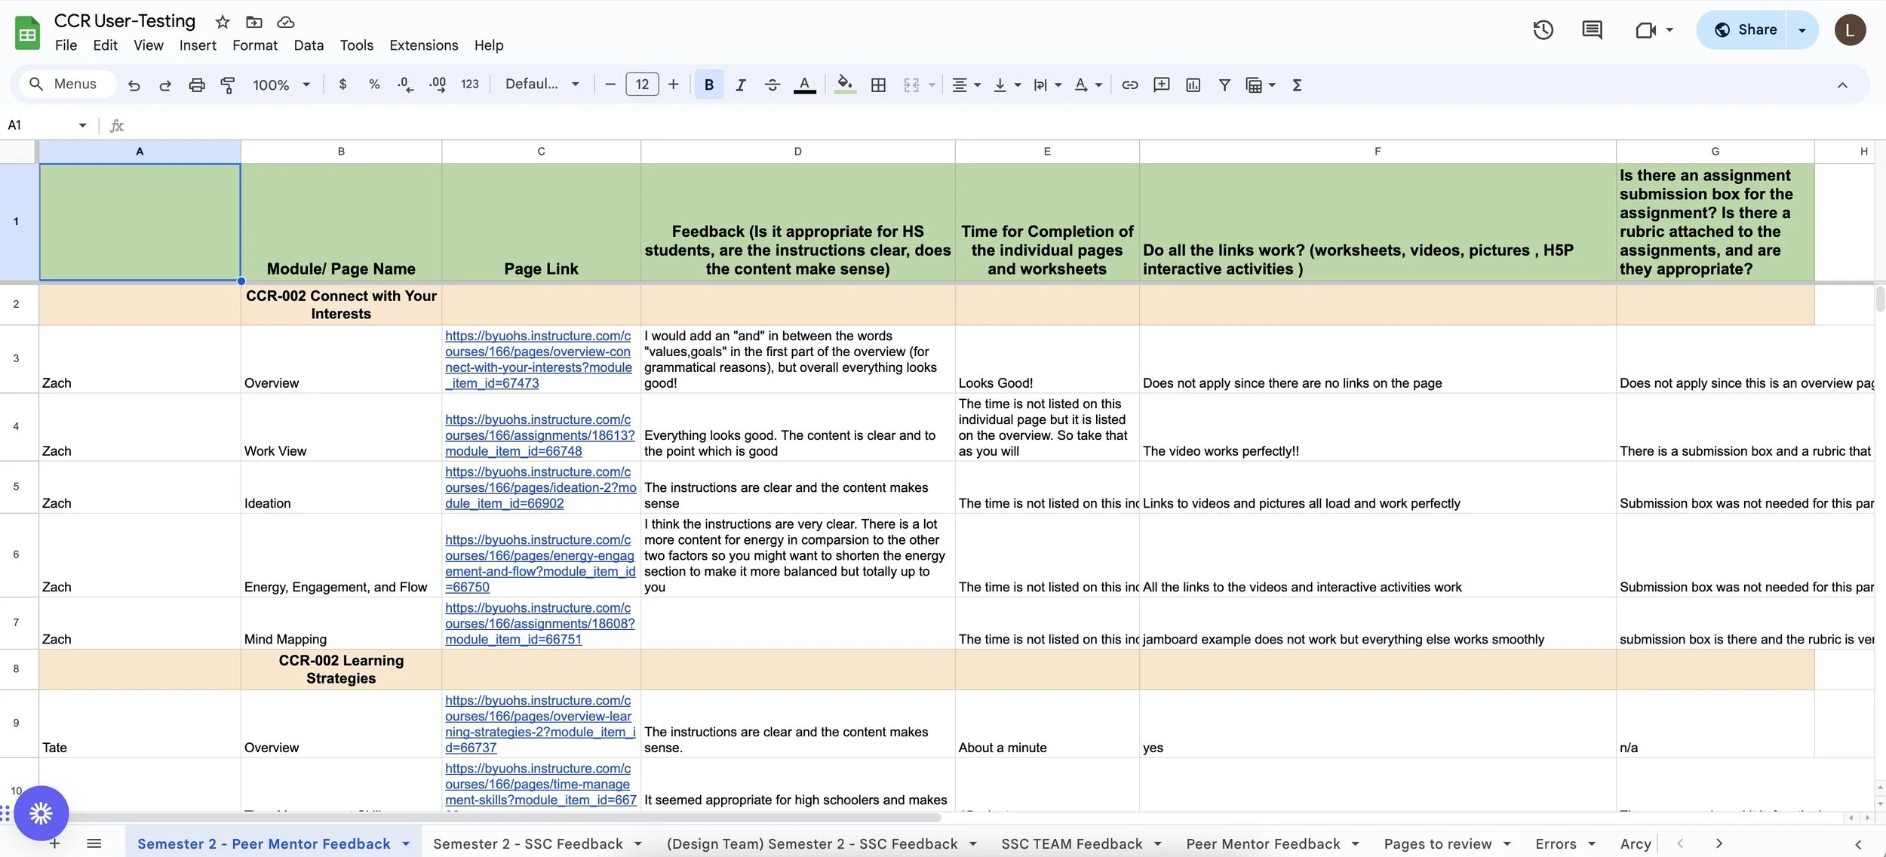Toggle strikethrough formatting
This screenshot has height=857, width=1886.
pos(772,85)
